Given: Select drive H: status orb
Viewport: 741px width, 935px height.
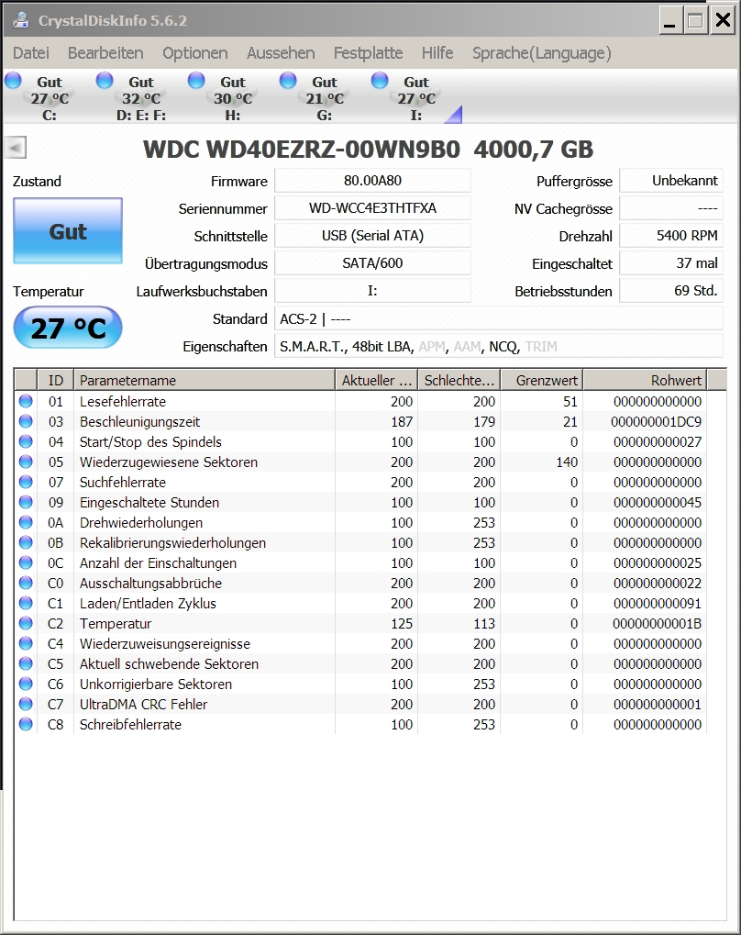Looking at the screenshot, I should click(x=196, y=80).
